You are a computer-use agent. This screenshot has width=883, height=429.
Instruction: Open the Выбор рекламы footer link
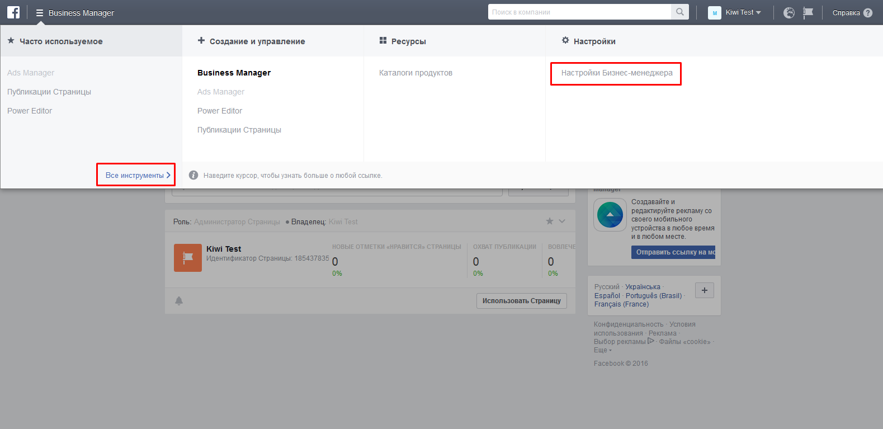coord(620,342)
